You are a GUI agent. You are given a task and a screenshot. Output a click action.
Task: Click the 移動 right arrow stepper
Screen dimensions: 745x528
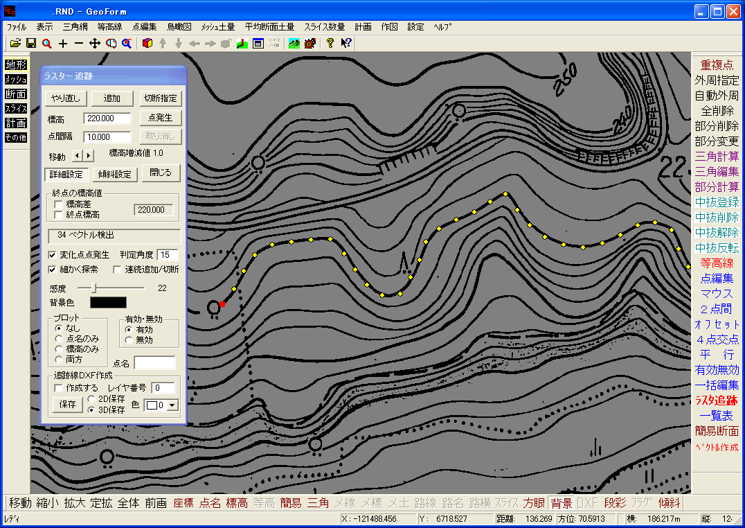[89, 155]
